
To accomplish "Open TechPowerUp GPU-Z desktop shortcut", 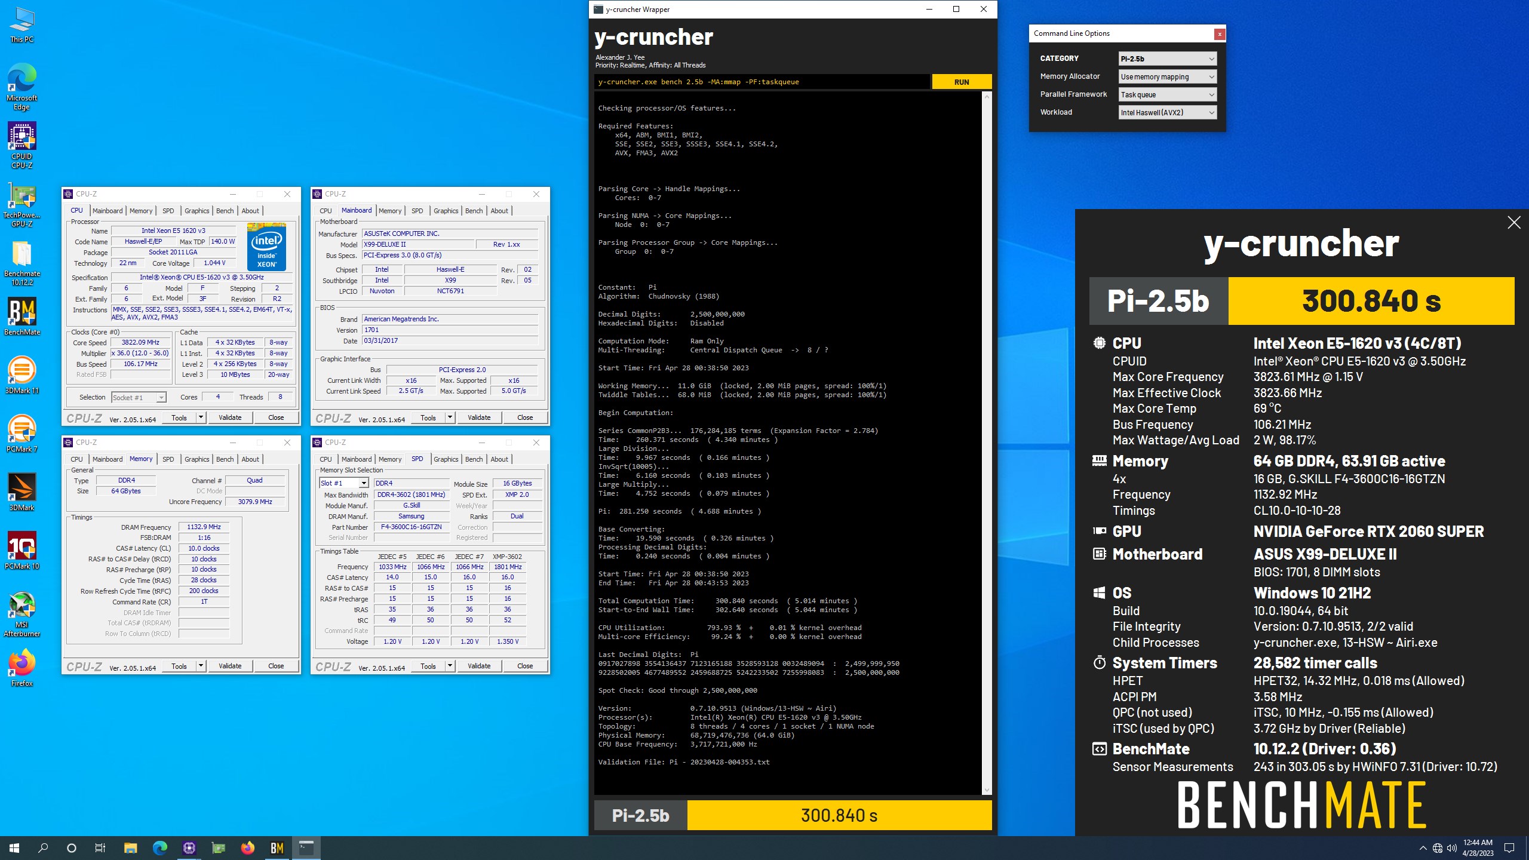I will (22, 204).
